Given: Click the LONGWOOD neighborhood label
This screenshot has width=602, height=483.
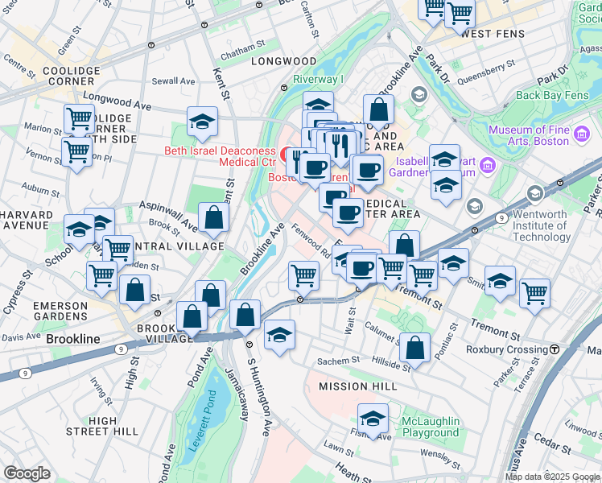Looking at the screenshot, I should (x=284, y=61).
